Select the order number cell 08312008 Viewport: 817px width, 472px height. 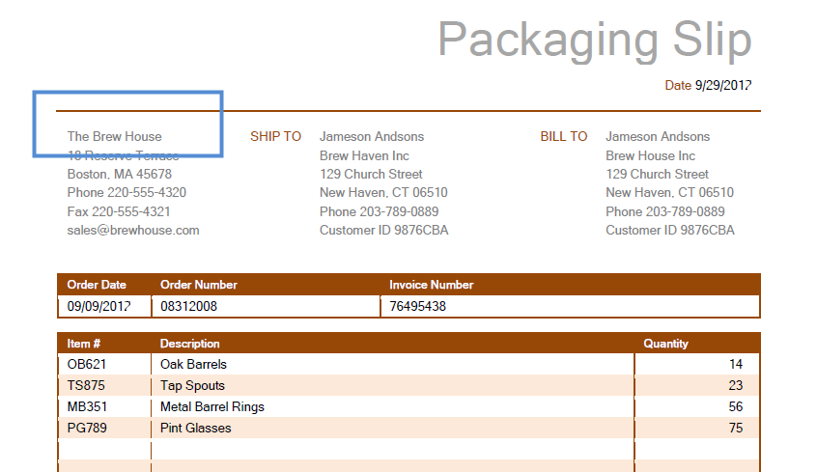pos(189,307)
